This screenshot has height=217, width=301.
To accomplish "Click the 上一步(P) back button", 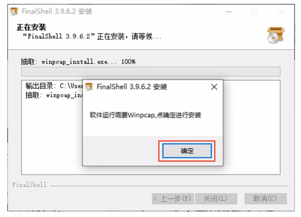I will pos(173,199).
